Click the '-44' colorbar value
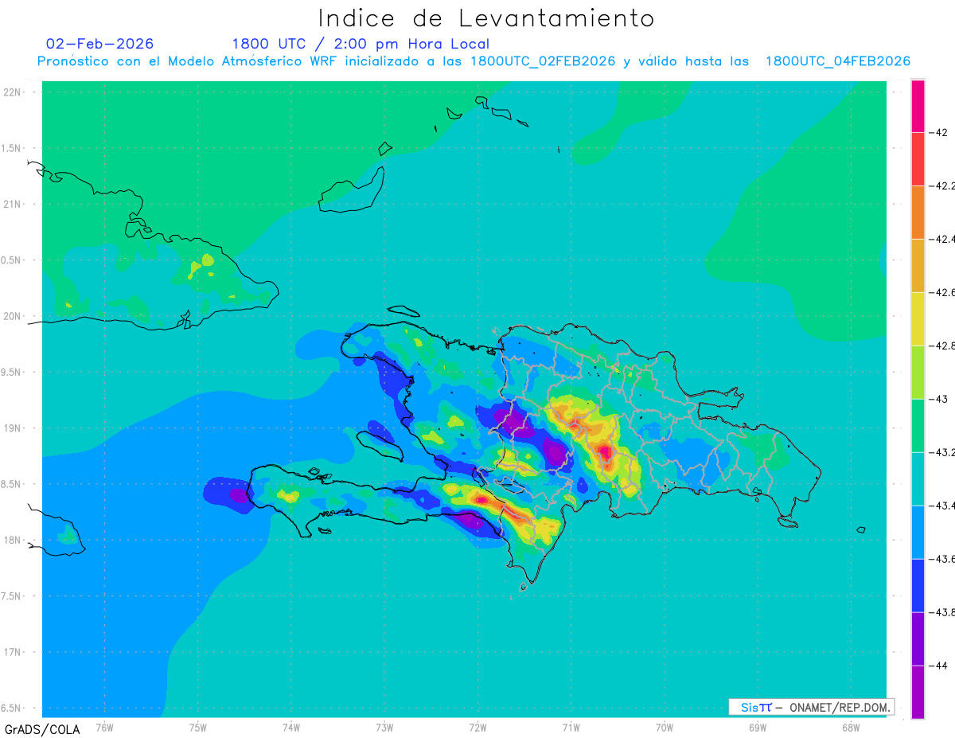Image resolution: width=955 pixels, height=738 pixels. tap(938, 666)
